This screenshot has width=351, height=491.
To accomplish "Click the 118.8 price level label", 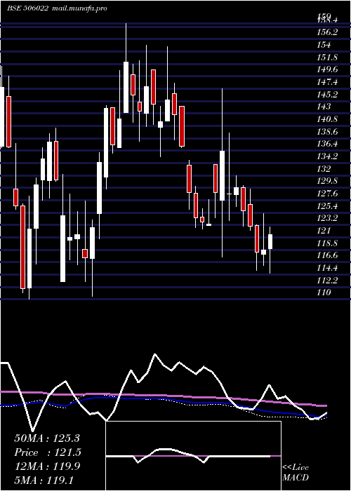I will pyautogui.click(x=326, y=243).
